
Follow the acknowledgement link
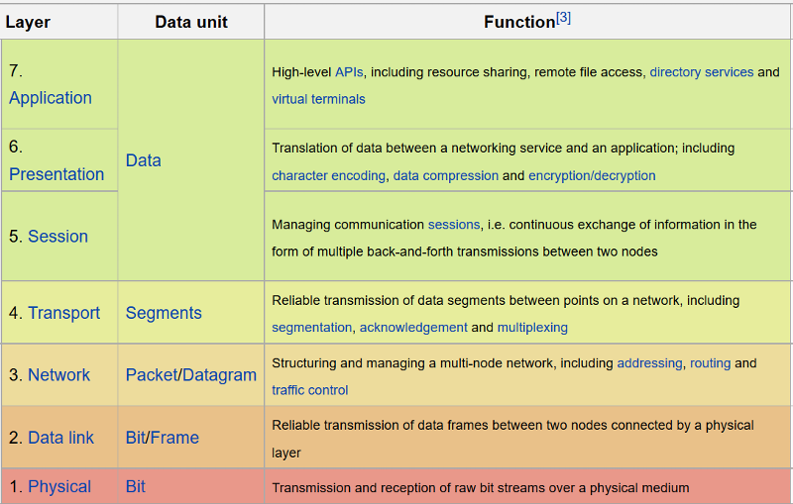[413, 327]
